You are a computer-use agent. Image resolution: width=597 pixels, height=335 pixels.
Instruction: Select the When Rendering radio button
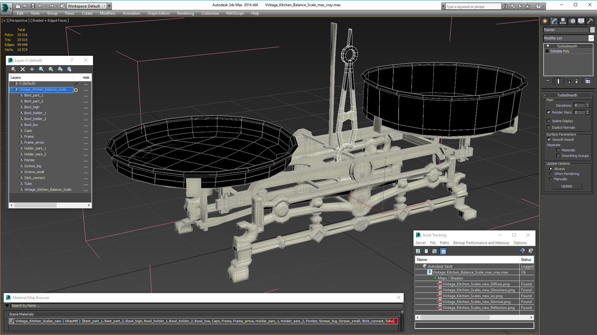[551, 174]
